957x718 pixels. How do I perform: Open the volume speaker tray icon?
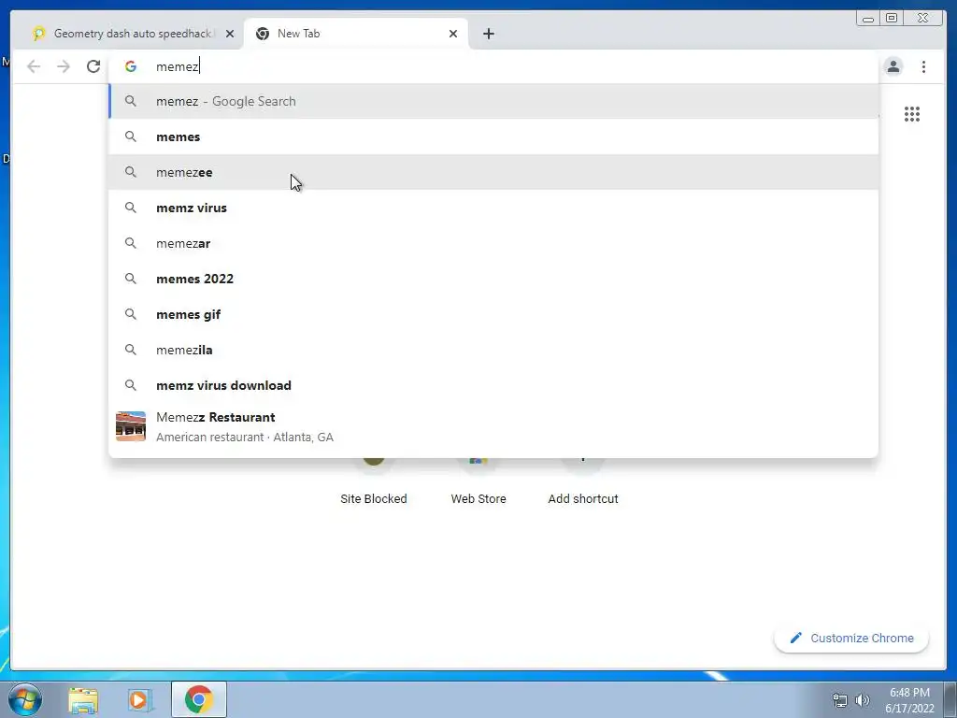[863, 700]
